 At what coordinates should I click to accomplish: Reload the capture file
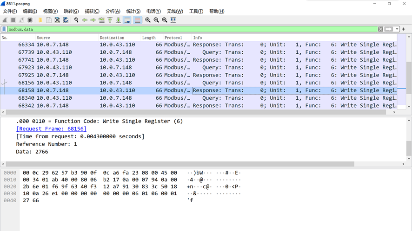click(66, 20)
